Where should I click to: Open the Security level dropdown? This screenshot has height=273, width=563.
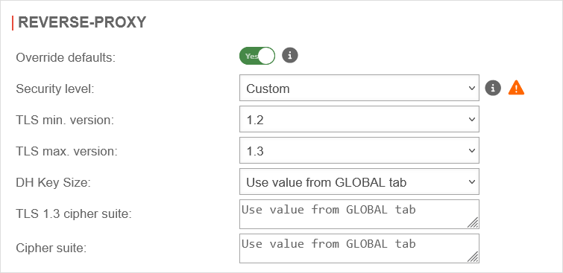tap(359, 88)
